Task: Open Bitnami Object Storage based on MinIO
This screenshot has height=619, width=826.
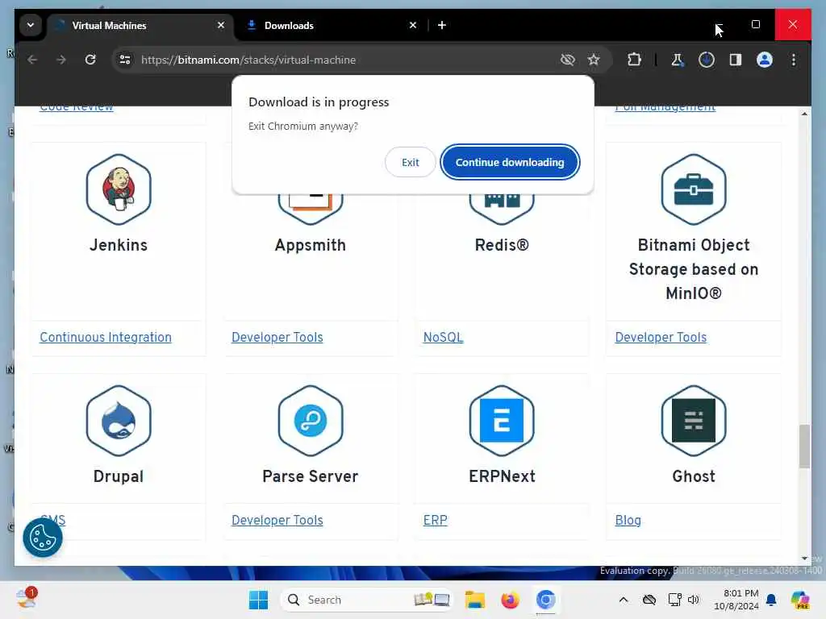Action: (x=693, y=269)
